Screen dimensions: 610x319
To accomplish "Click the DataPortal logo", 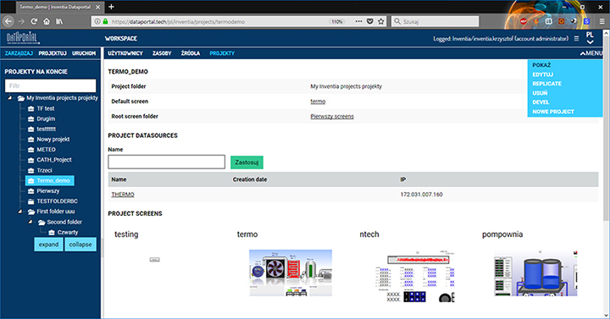I will coord(23,38).
